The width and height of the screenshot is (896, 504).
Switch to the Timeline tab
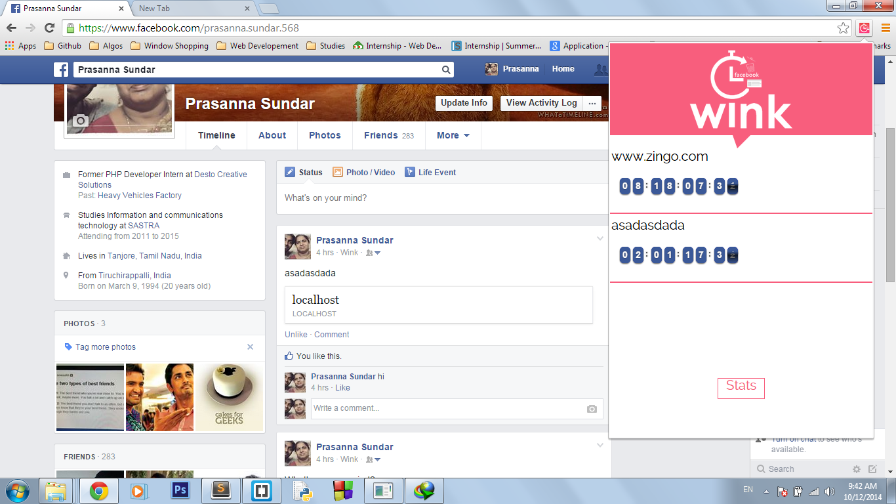click(216, 135)
